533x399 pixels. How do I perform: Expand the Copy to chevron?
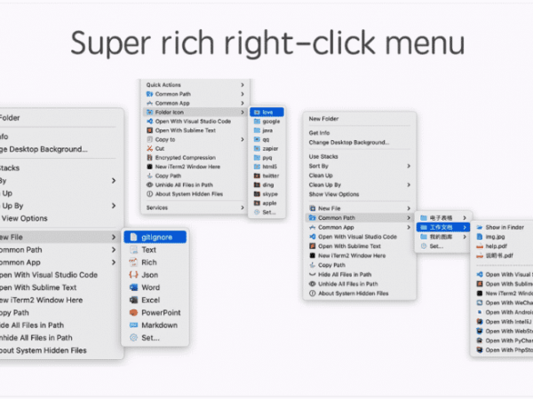coord(243,139)
